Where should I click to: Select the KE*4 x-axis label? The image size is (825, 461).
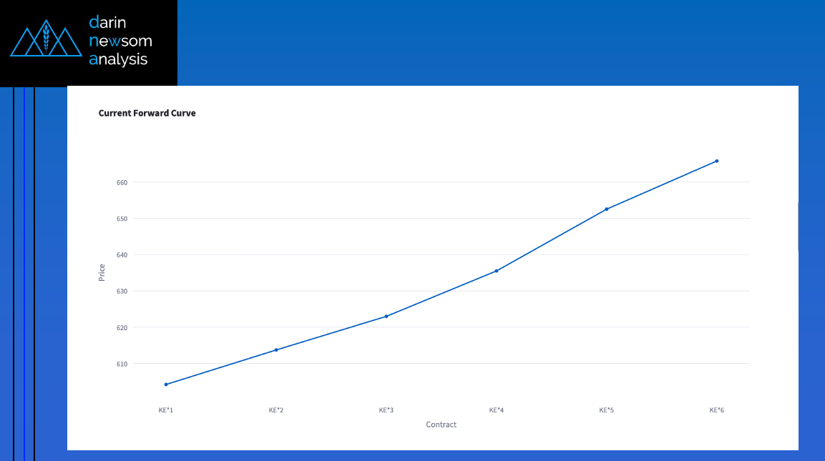pos(497,410)
